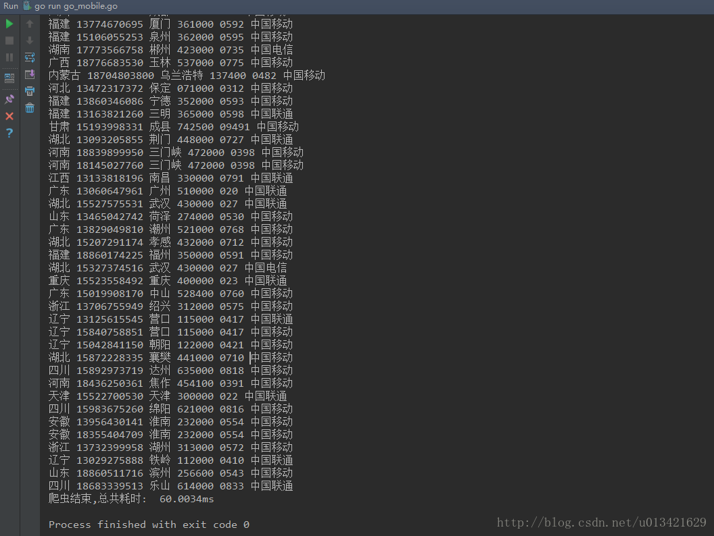Screen dimensions: 714x536
Task: Open the Restore Layout icon
Action: 9,78
